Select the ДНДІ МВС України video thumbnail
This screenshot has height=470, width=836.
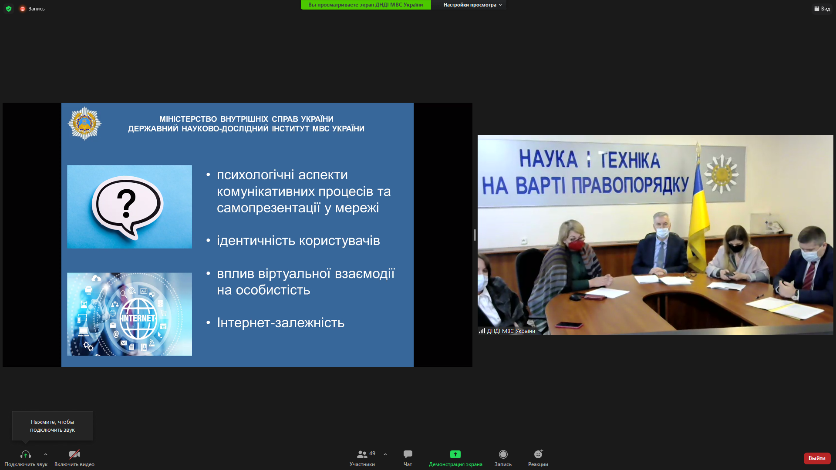point(655,235)
